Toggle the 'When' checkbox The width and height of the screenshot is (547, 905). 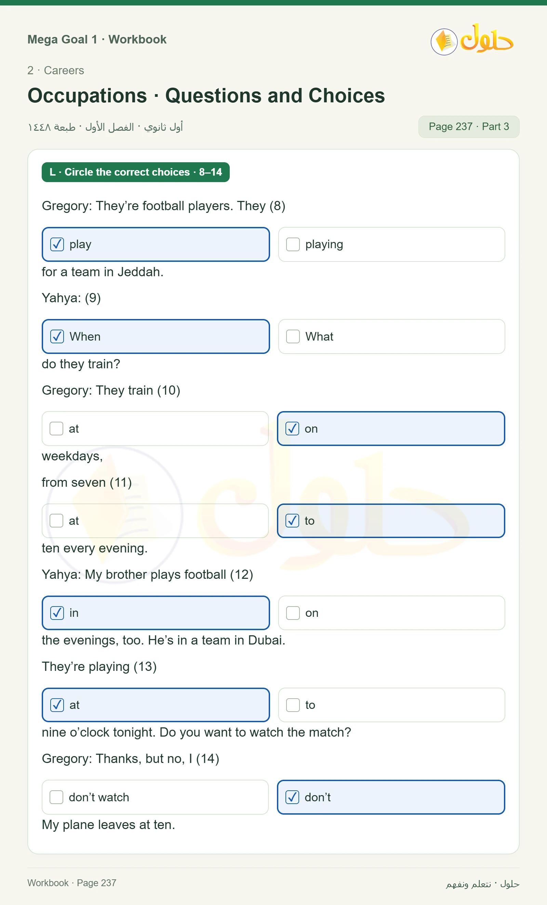pyautogui.click(x=57, y=336)
